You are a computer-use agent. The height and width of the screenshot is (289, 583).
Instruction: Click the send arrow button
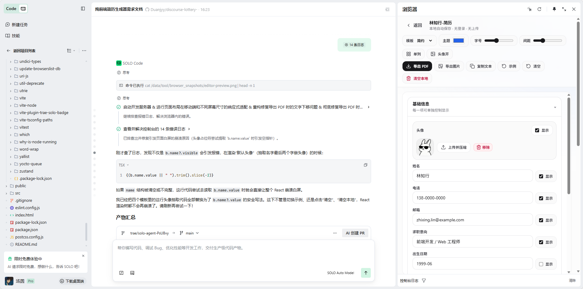coord(366,273)
